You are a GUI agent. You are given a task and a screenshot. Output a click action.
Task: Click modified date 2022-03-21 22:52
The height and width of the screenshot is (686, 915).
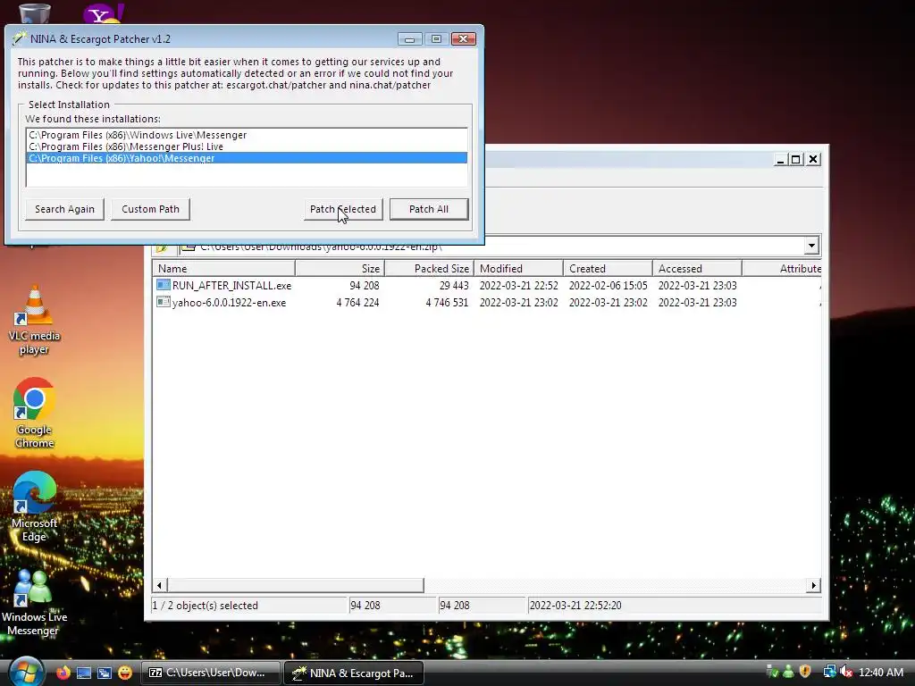coord(519,285)
